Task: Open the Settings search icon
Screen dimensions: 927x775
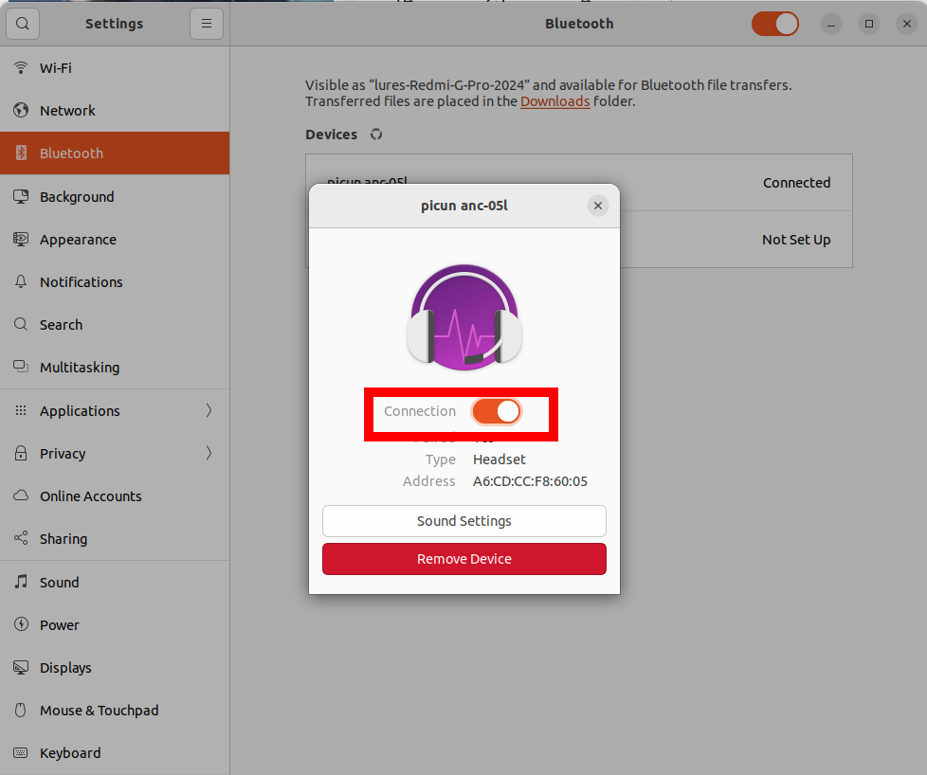Action: (23, 24)
